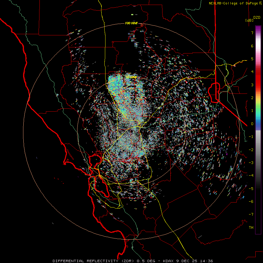Select the 1 dB scale label
Screen dimensions: 263x263
pyautogui.click(x=252, y=111)
